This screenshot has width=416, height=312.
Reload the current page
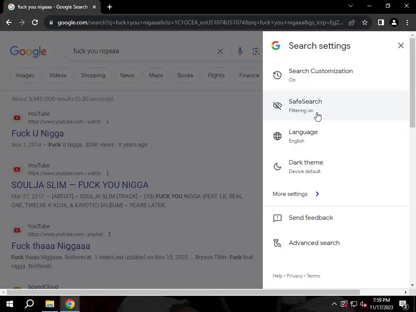[x=35, y=23]
